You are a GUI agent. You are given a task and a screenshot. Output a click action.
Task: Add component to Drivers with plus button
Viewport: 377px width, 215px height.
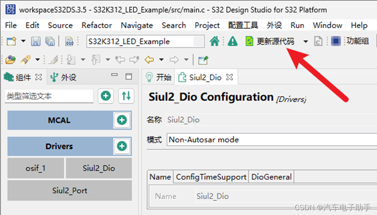point(122,146)
